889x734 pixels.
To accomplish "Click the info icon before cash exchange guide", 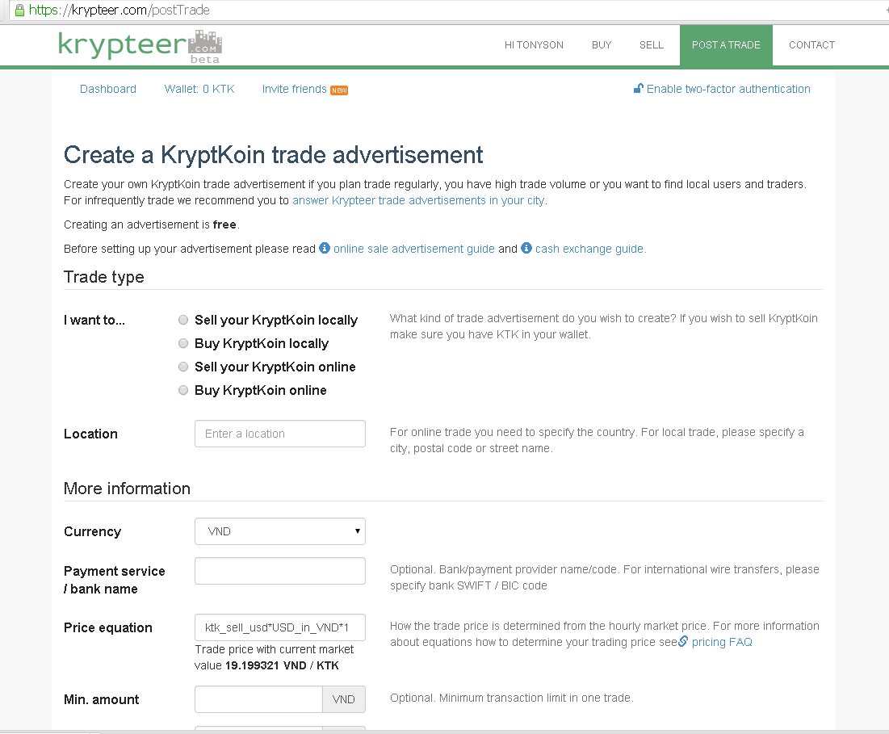I will click(x=526, y=248).
